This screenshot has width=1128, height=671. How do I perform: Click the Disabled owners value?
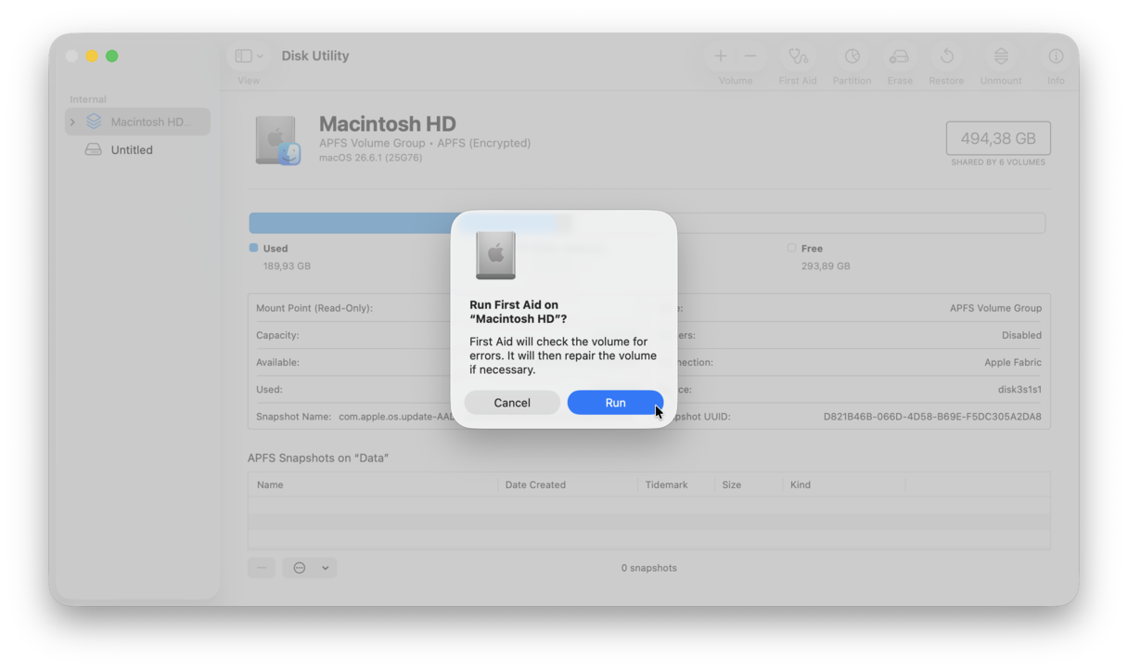pos(1021,335)
